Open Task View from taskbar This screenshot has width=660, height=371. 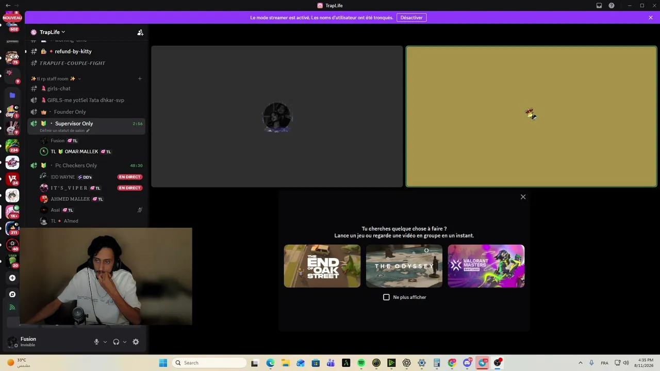[x=255, y=363]
